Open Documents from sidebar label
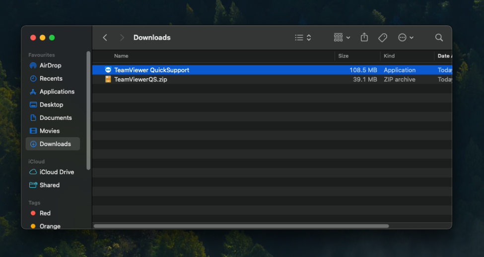Image resolution: width=484 pixels, height=257 pixels. click(56, 117)
